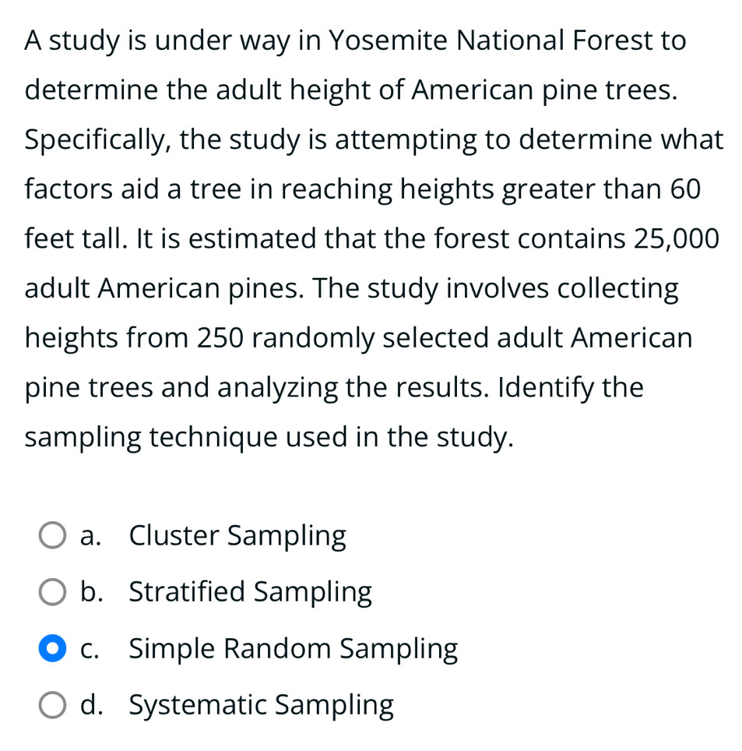The image size is (742, 751).
Task: Select the Systematic Sampling radio button
Action: 51,705
